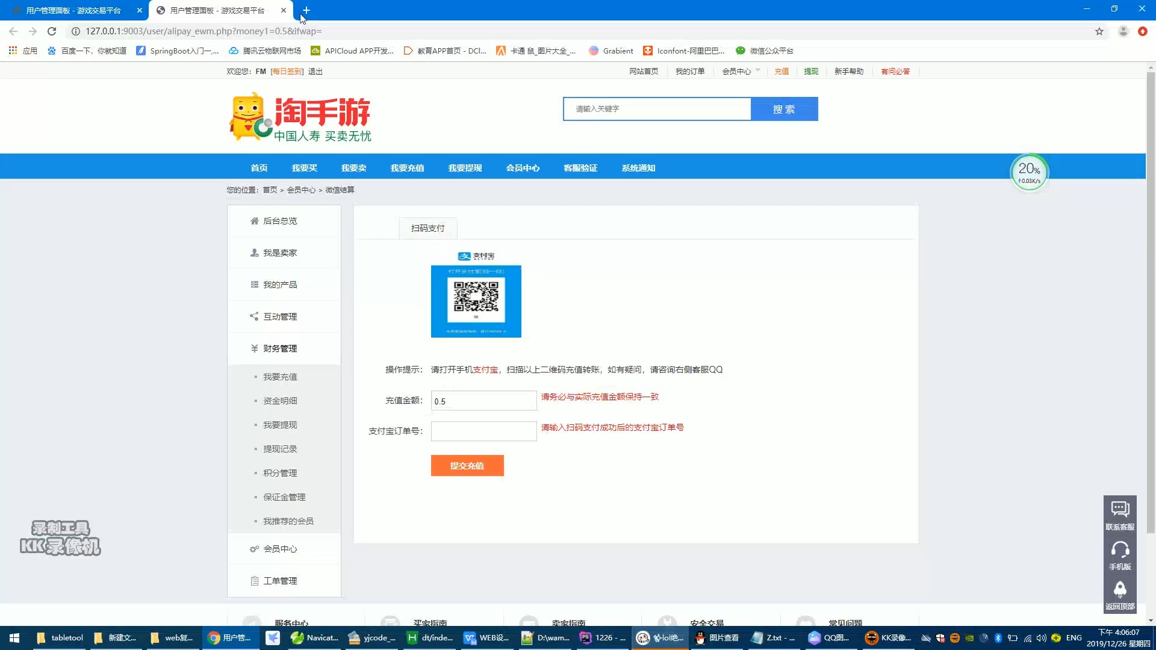The height and width of the screenshot is (650, 1156).
Task: Expand 我的产品 in the sidebar
Action: [284, 285]
